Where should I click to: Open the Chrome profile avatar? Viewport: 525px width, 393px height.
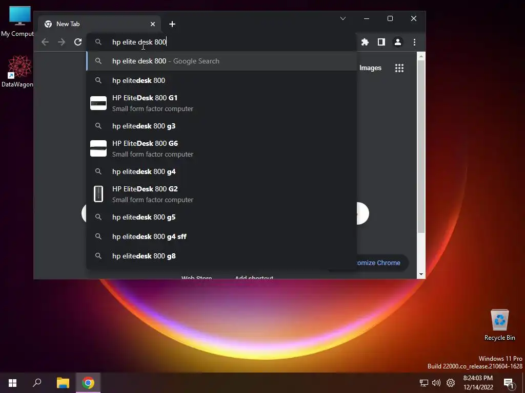pos(398,42)
